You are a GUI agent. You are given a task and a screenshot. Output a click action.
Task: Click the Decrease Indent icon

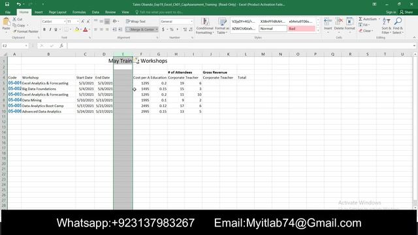pyautogui.click(x=114, y=29)
